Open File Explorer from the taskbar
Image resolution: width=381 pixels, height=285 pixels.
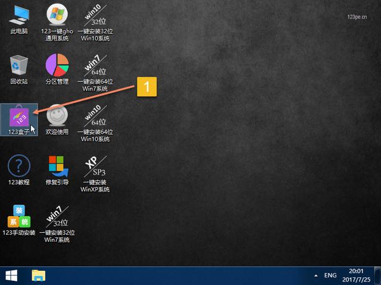pos(38,275)
